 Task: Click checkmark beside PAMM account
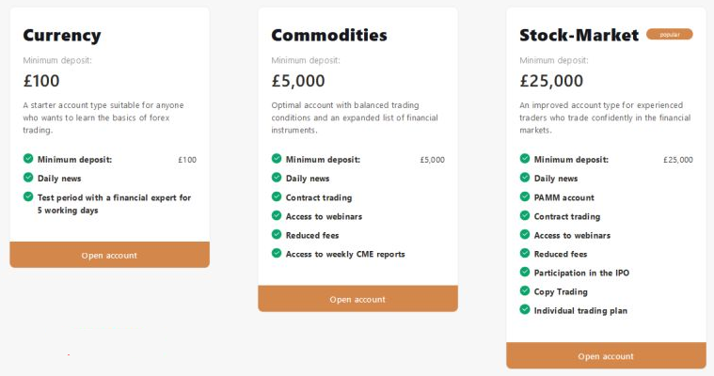[525, 196]
